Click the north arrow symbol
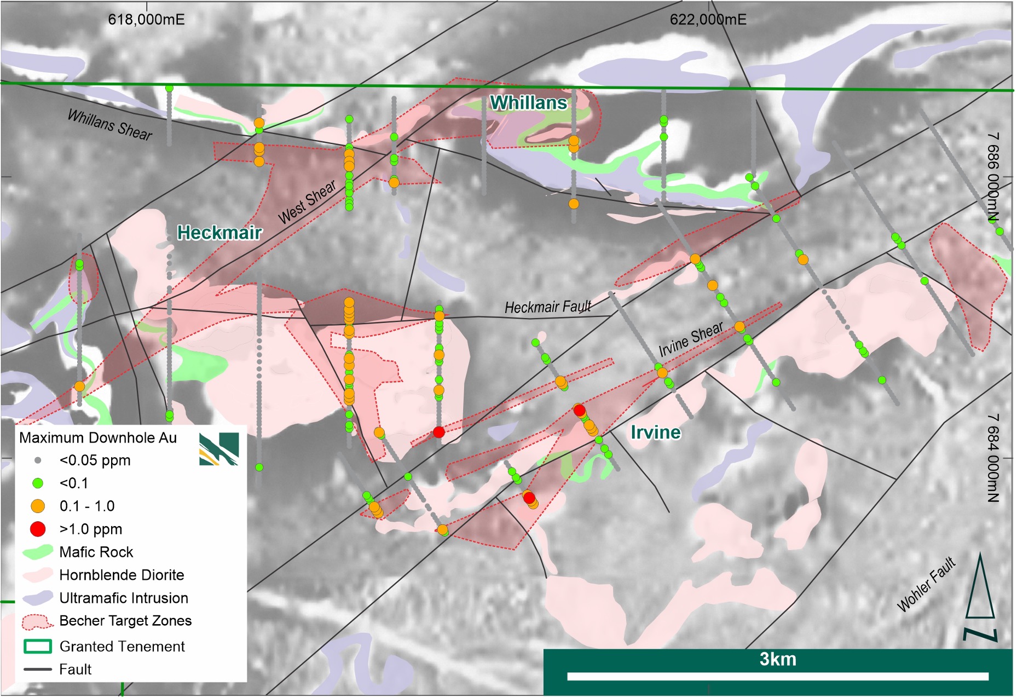1017x698 pixels. coord(980,597)
